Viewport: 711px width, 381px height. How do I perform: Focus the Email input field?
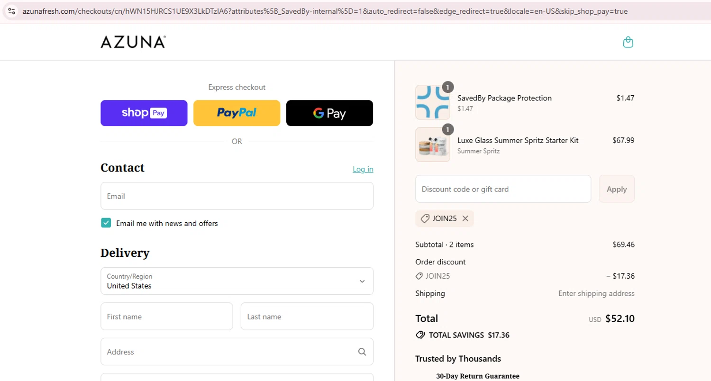pyautogui.click(x=237, y=196)
